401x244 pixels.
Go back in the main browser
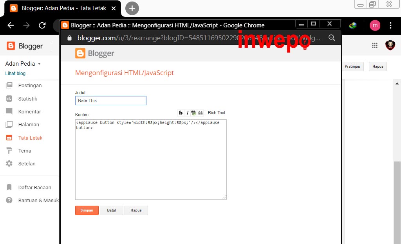(11, 25)
